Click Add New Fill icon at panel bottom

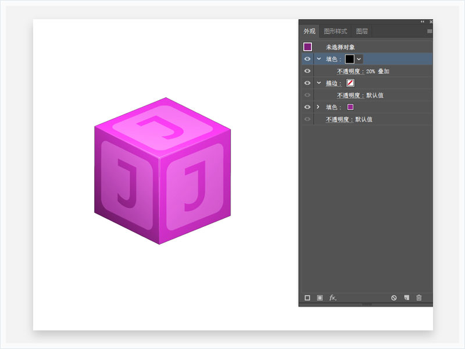(320, 298)
